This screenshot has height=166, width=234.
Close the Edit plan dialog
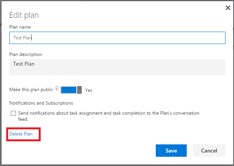tap(228, 8)
